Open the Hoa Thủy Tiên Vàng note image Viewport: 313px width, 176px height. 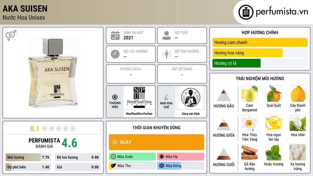(x=249, y=123)
